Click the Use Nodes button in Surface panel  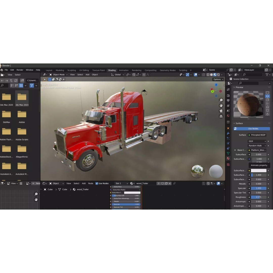(x=252, y=129)
